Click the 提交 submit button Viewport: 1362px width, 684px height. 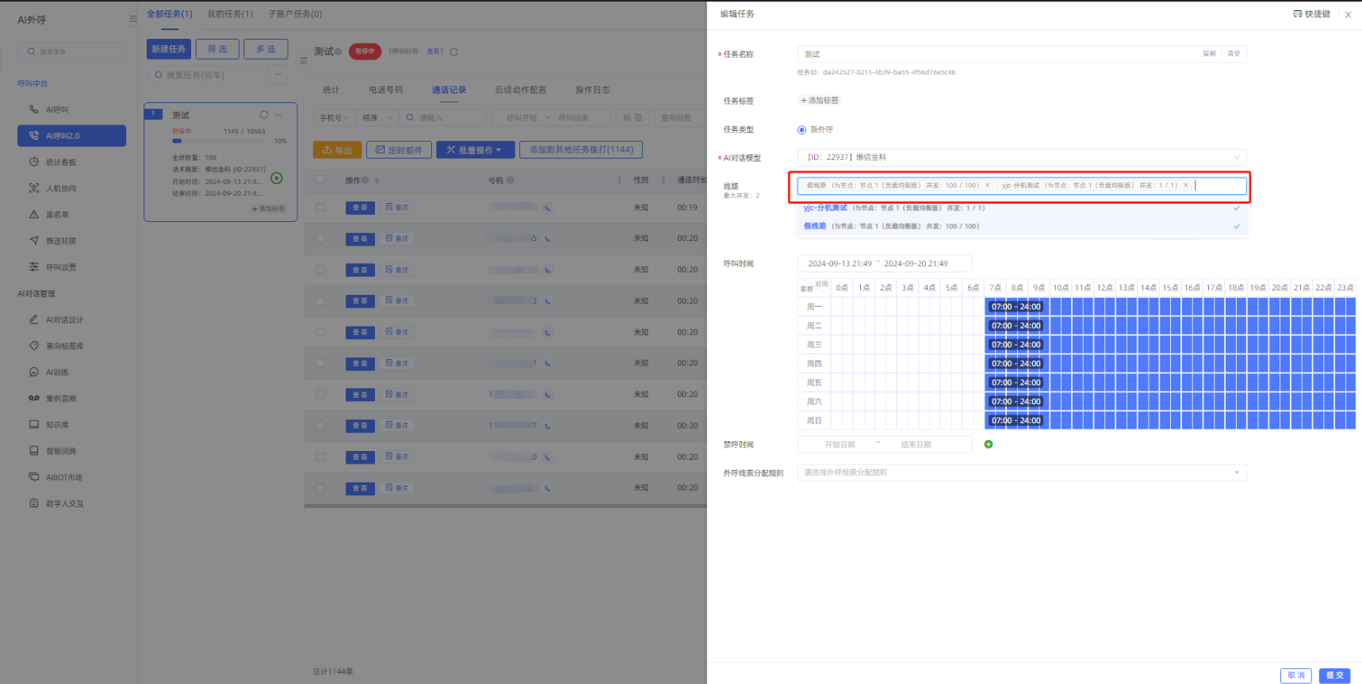tap(1334, 675)
